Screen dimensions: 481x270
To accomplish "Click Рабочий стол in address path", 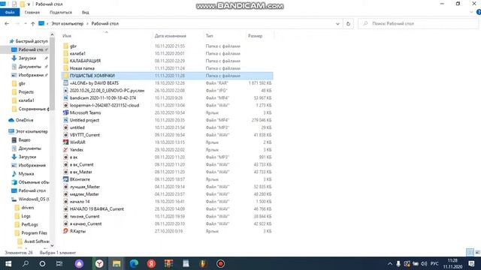I will [105, 23].
